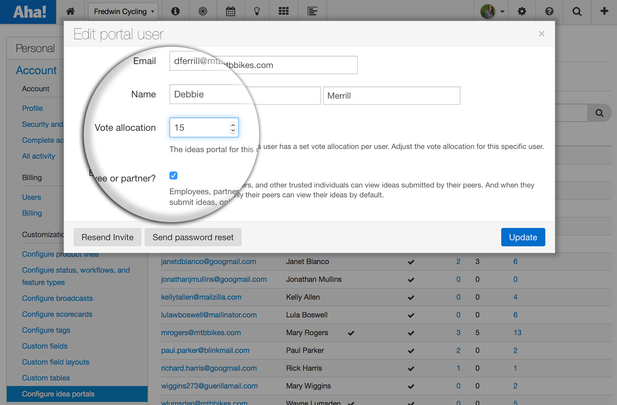Screen dimensions: 617x405
Task: Click the name Jonathan Mullins
Action: 314,279
